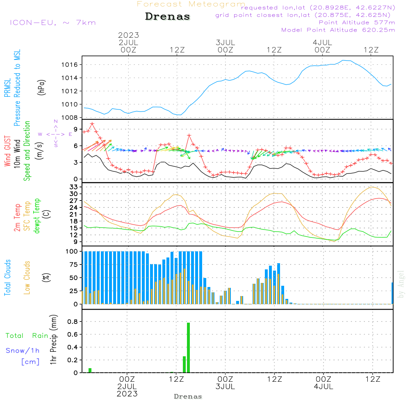The image size is (410, 410).
Task: Click the grid point closest lon,lat line
Action: pos(303,15)
